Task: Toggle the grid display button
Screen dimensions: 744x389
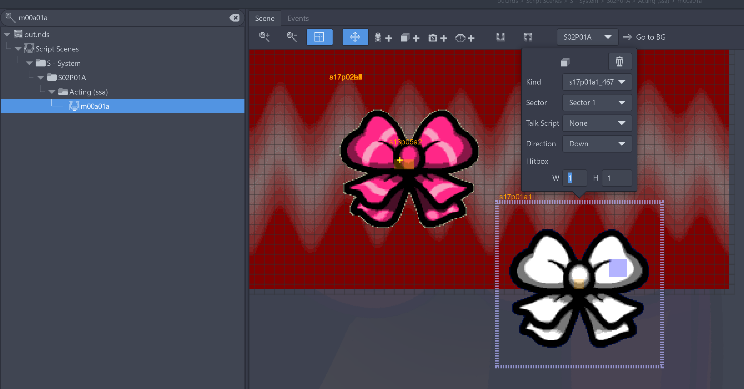Action: (319, 37)
